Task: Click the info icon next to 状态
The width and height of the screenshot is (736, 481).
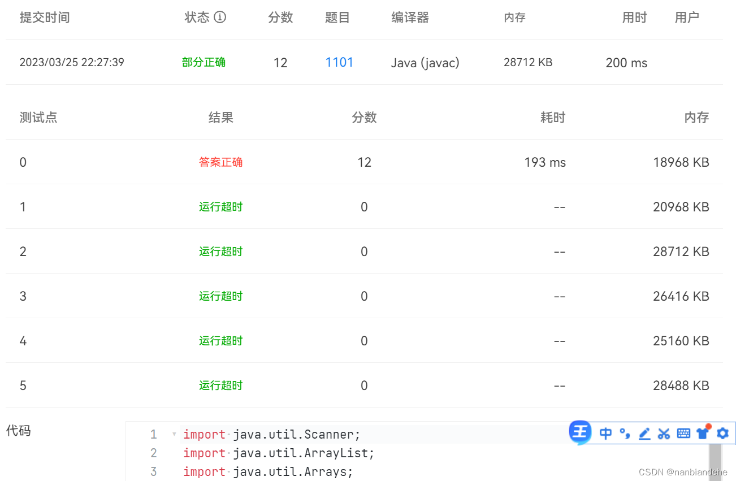Action: [220, 17]
